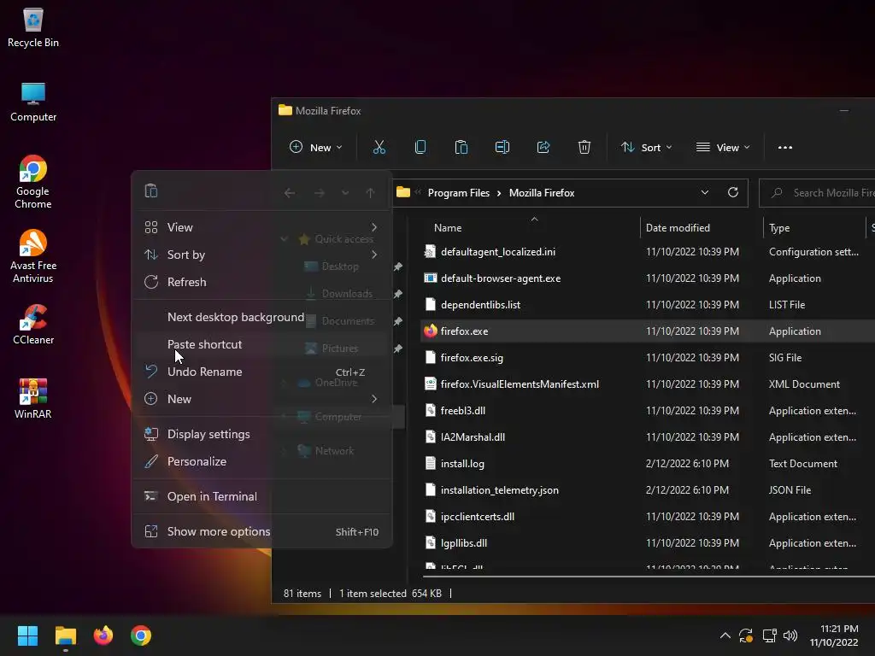This screenshot has width=875, height=656.
Task: Click the folder icon in the address bar
Action: tap(403, 192)
